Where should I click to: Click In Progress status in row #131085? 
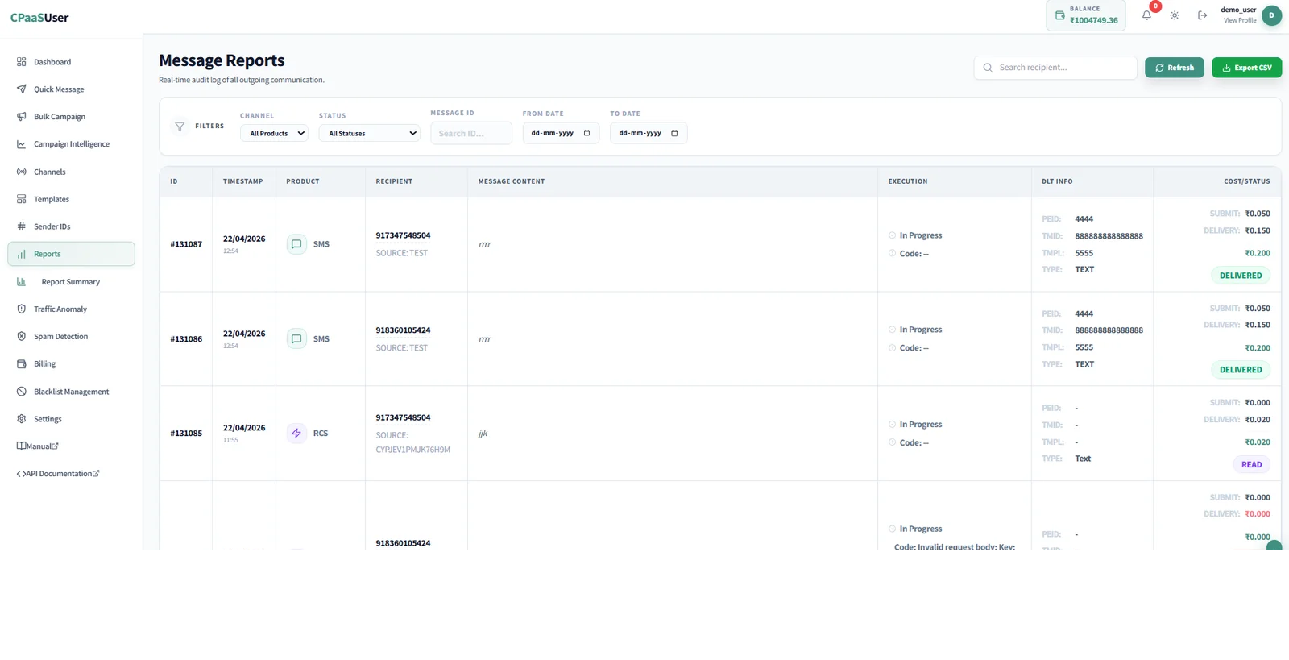click(920, 425)
